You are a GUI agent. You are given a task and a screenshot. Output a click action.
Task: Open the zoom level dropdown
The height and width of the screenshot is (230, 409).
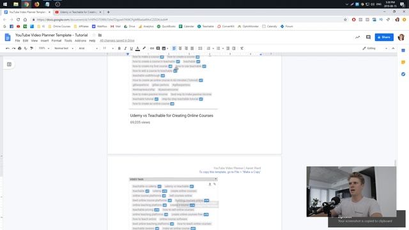[44, 49]
